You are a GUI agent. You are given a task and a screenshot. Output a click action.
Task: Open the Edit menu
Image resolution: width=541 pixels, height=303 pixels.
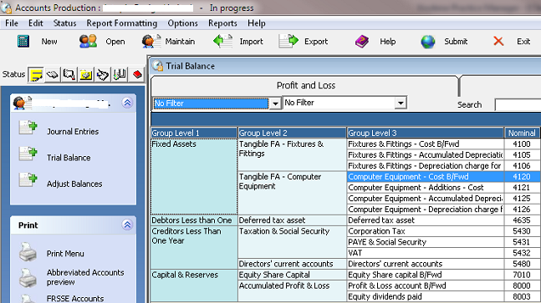[36, 23]
